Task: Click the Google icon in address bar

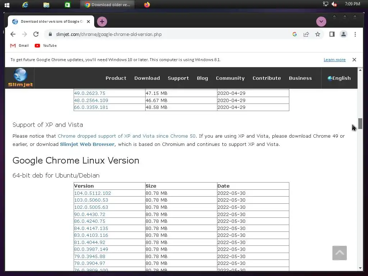Action: (295, 34)
